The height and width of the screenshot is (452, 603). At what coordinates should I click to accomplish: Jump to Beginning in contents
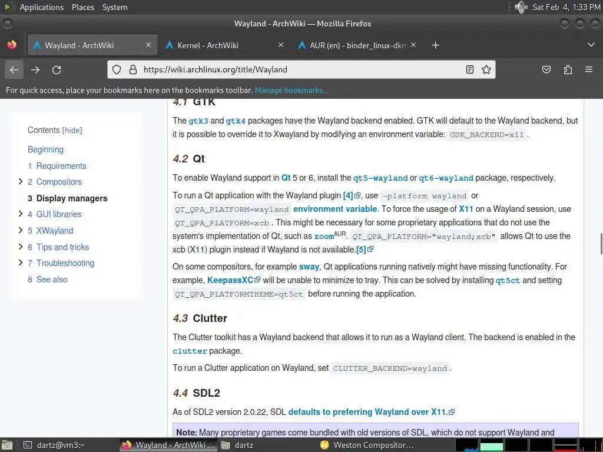[x=45, y=149]
